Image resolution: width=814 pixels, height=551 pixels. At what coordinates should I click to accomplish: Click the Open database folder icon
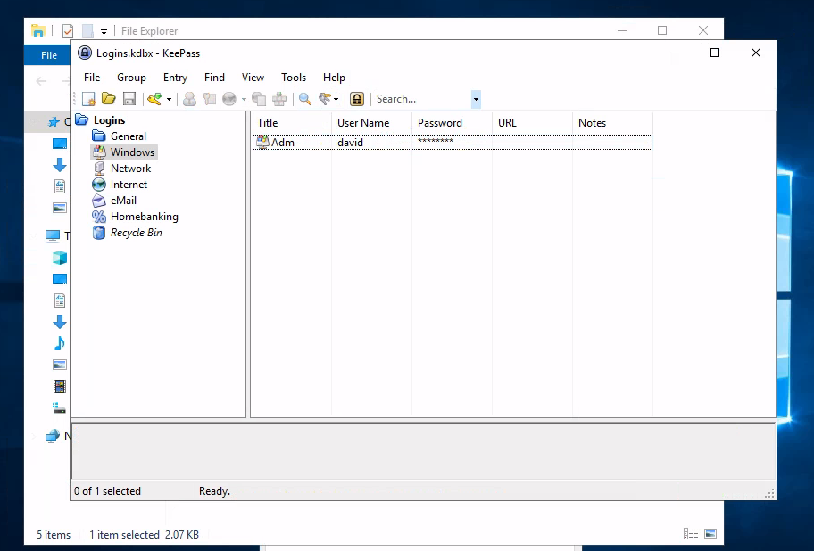109,99
